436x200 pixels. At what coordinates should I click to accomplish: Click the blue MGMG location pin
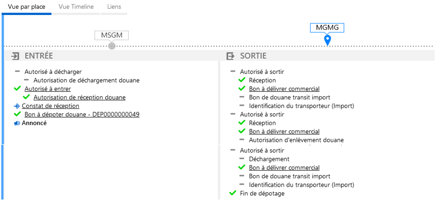[x=328, y=40]
